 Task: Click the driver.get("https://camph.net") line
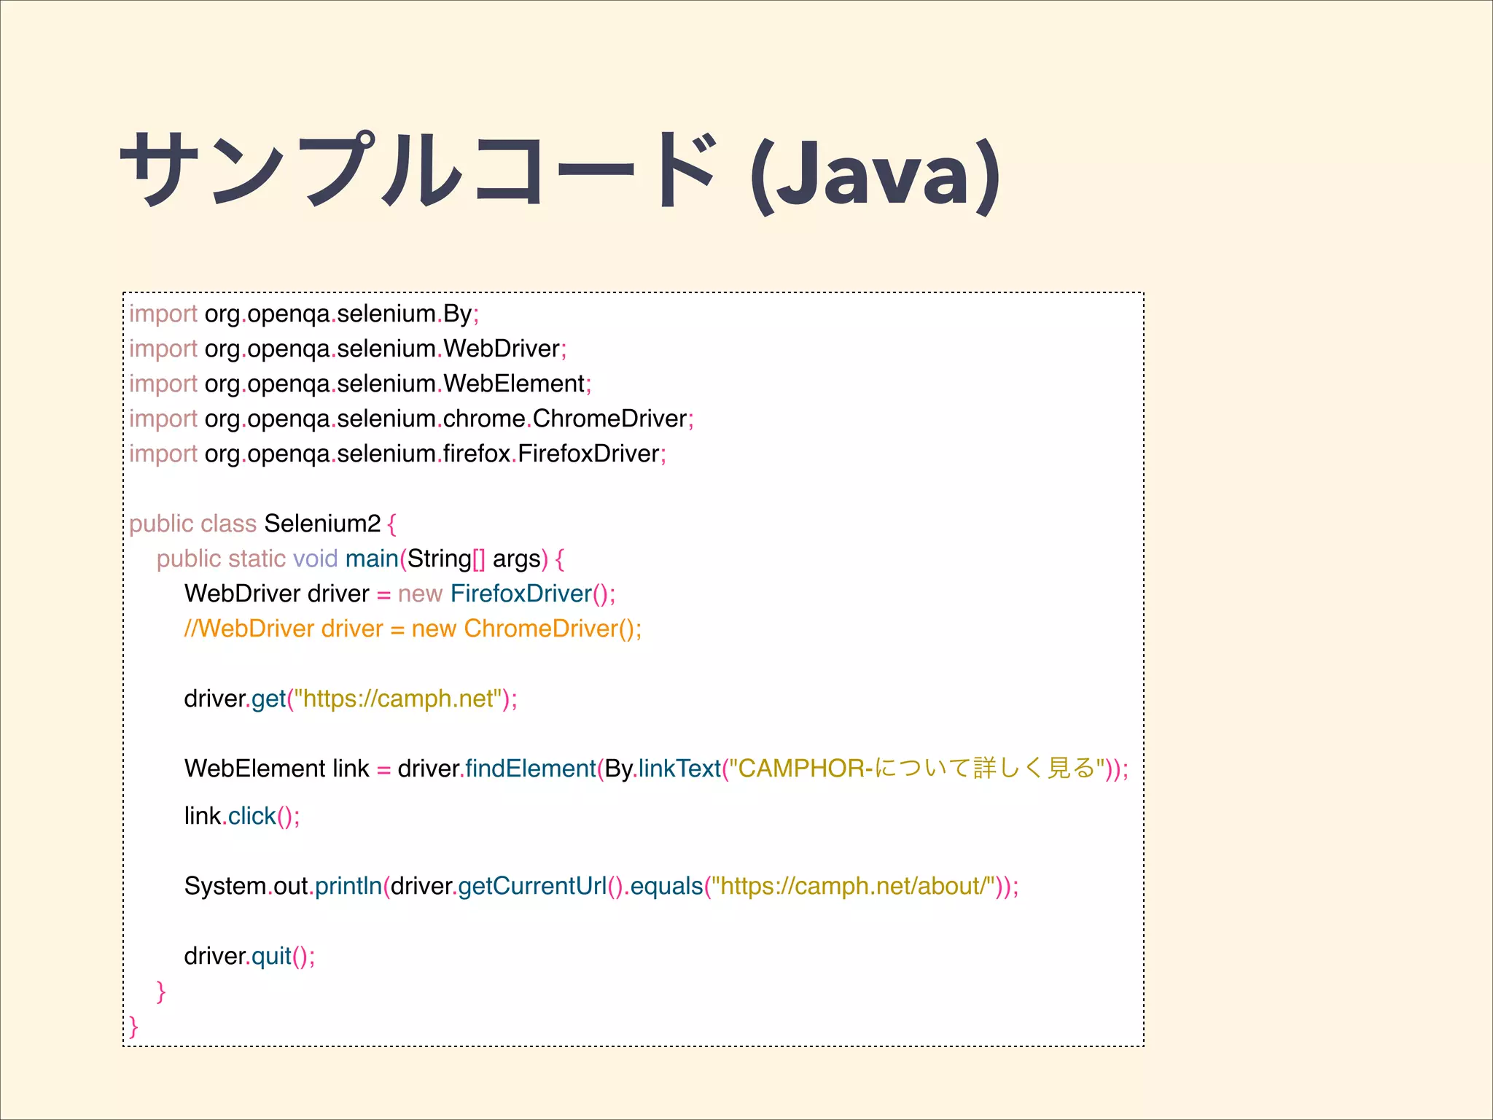(351, 699)
